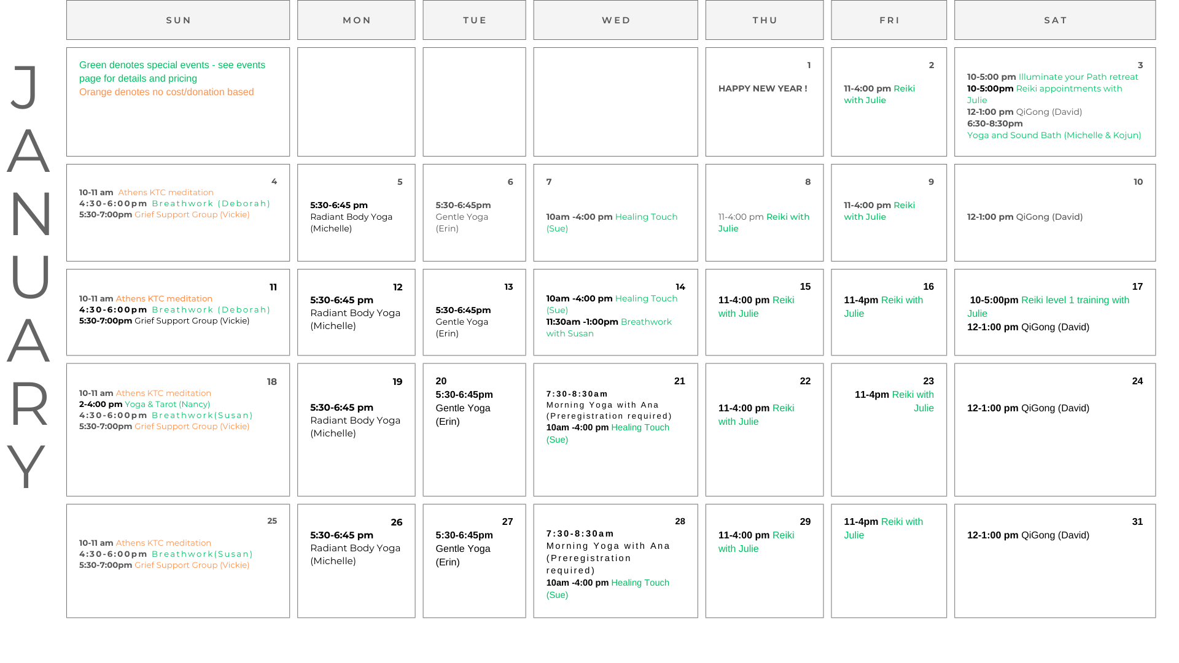Select Breathwork with Susan on the 14th
Image resolution: width=1179 pixels, height=663 pixels.
click(x=645, y=322)
